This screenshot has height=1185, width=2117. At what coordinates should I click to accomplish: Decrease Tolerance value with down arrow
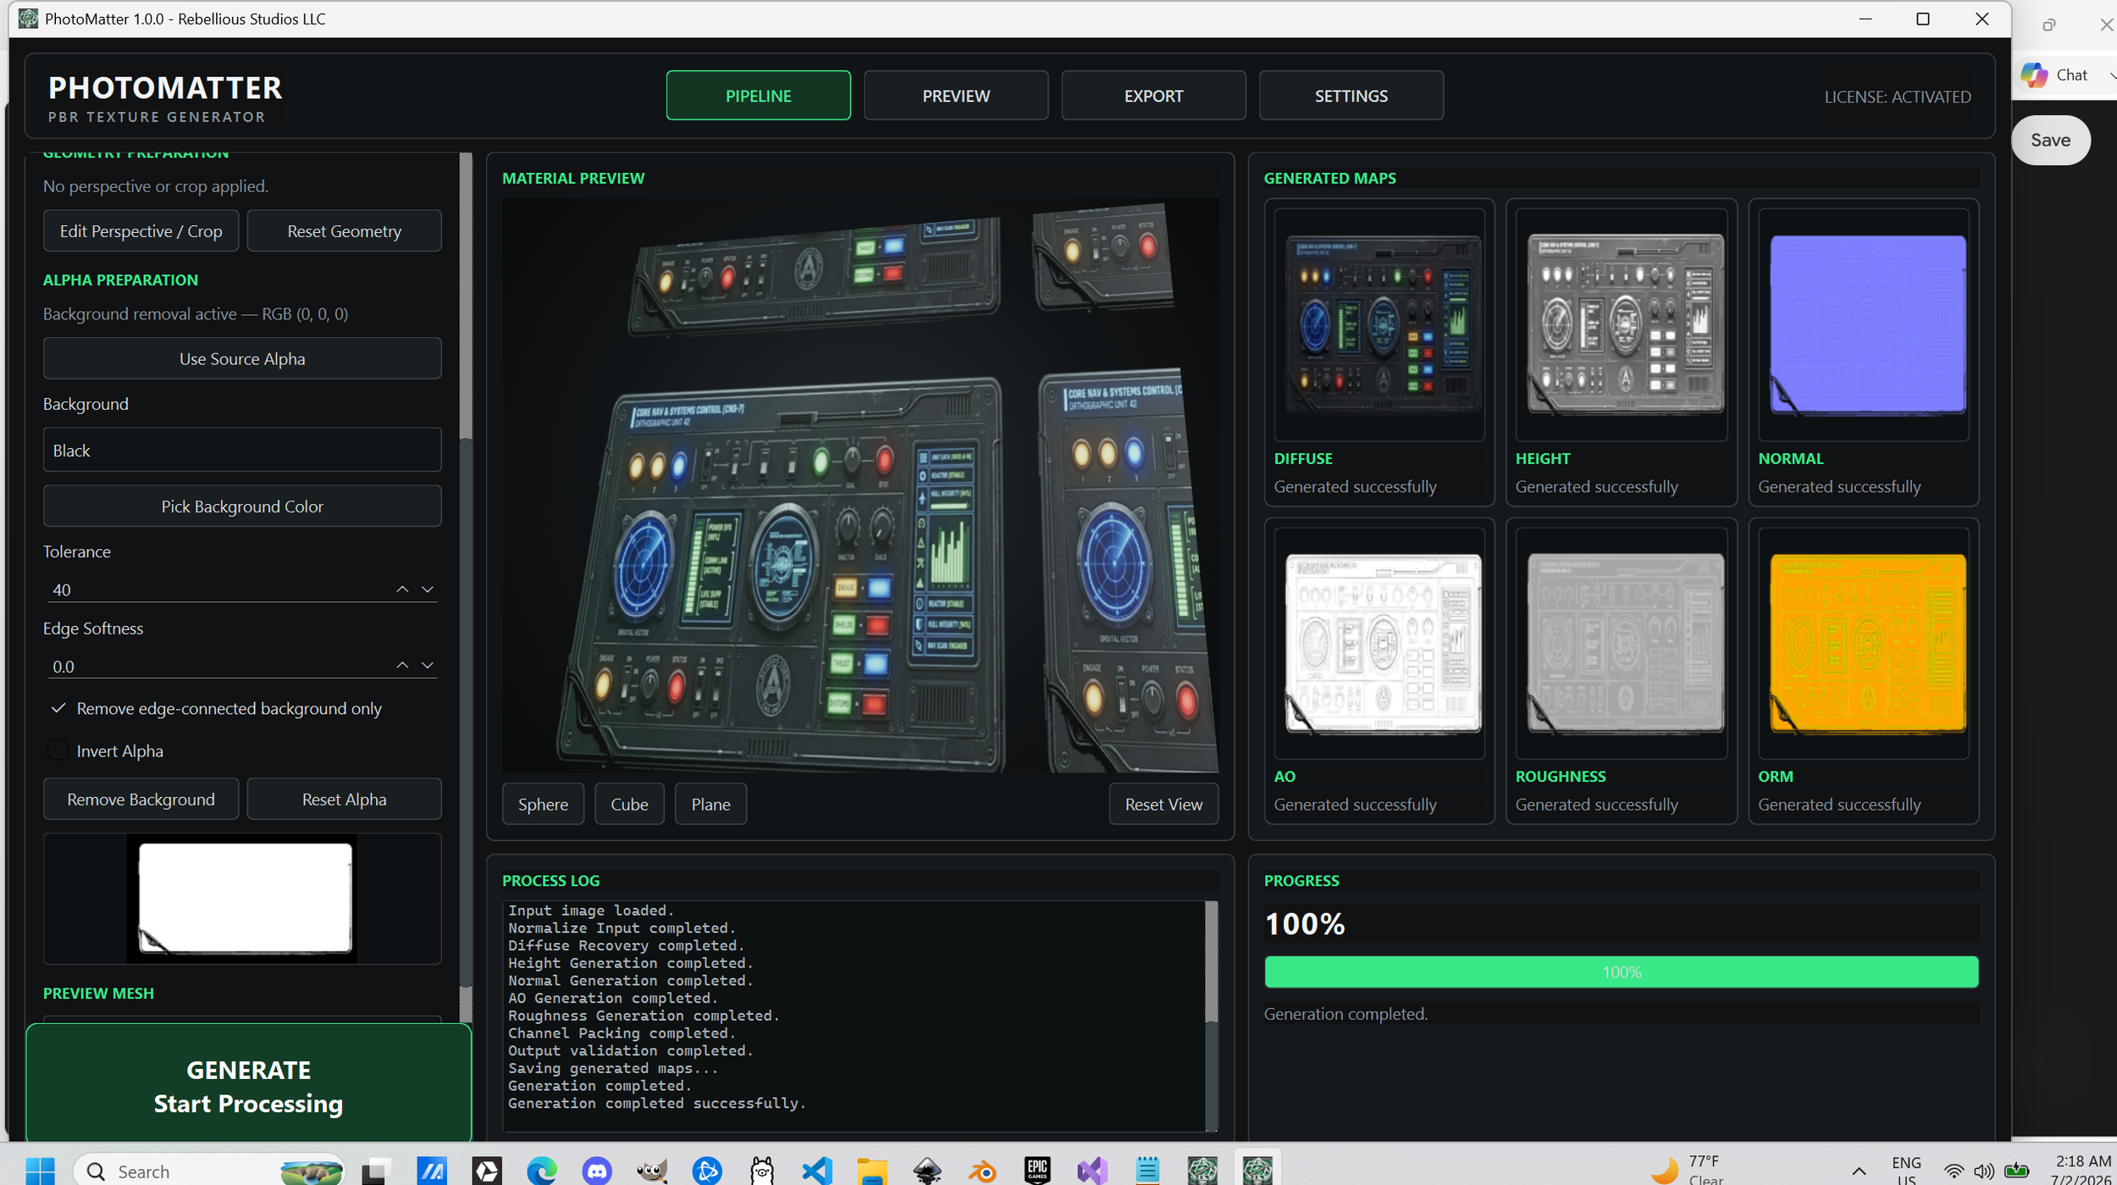pos(428,589)
